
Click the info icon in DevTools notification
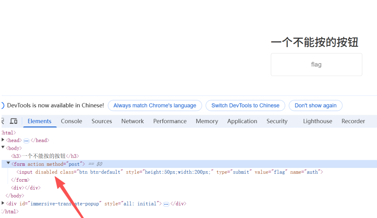click(2, 105)
